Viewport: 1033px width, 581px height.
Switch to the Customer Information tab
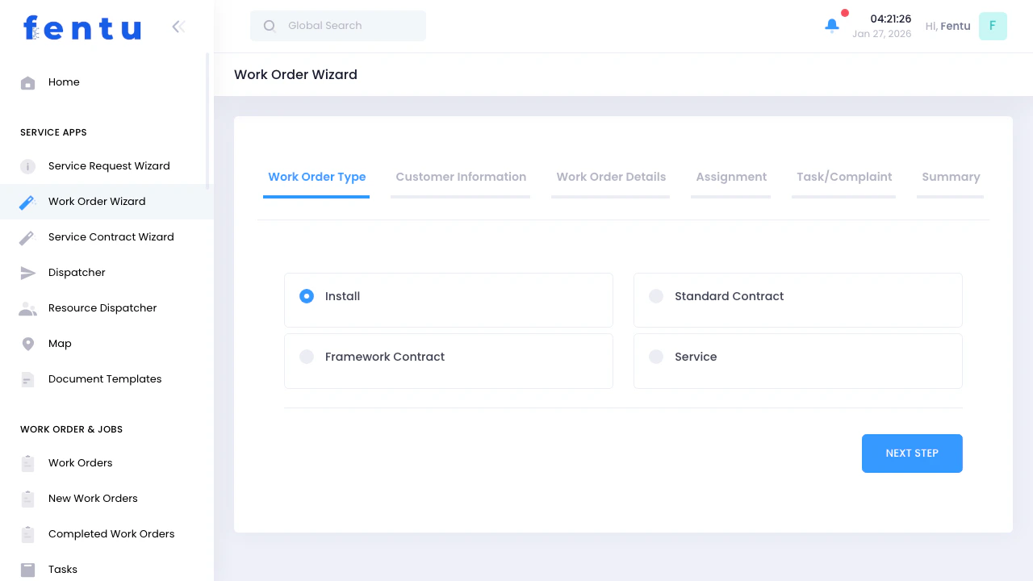(461, 177)
